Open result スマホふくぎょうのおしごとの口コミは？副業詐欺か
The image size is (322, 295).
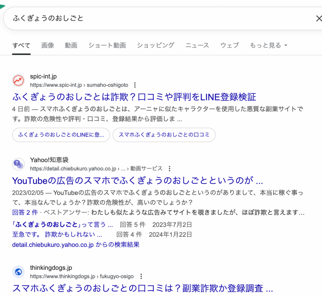click(143, 288)
